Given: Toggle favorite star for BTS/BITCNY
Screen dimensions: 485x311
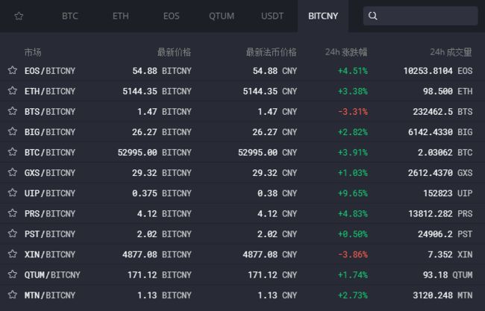Looking at the screenshot, I should coord(13,111).
